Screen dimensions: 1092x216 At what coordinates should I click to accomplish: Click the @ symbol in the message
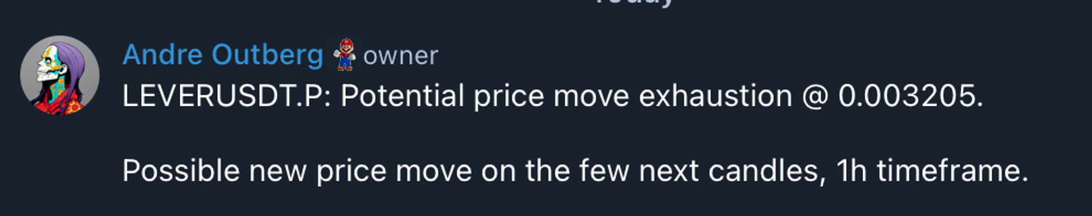(815, 97)
